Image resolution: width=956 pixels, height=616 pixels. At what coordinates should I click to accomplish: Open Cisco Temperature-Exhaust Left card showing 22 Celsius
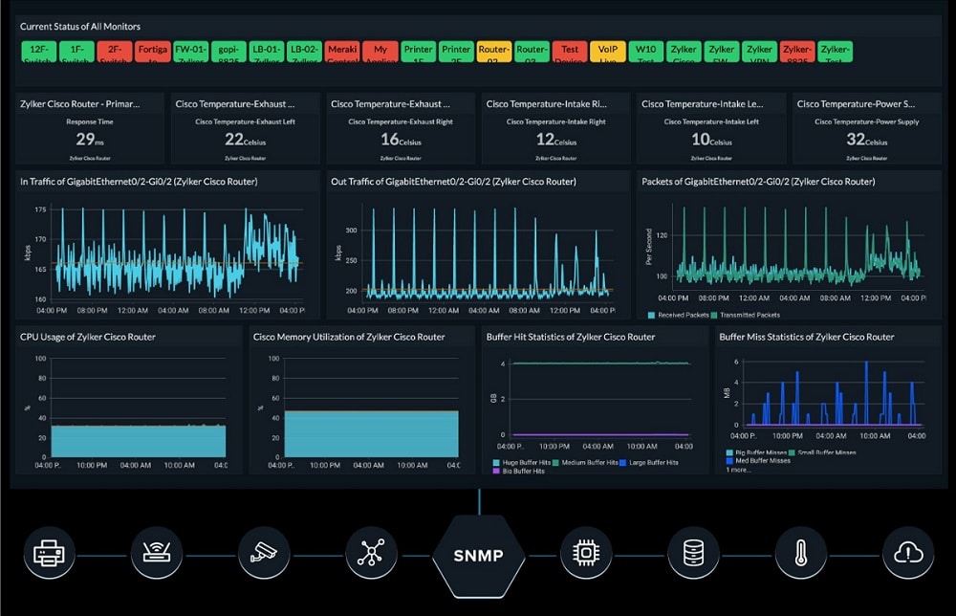(x=245, y=129)
